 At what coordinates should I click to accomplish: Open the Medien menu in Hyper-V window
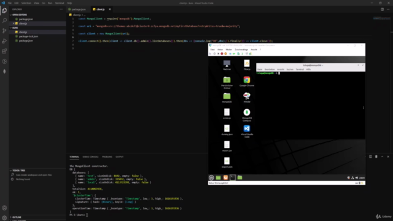tap(229, 50)
